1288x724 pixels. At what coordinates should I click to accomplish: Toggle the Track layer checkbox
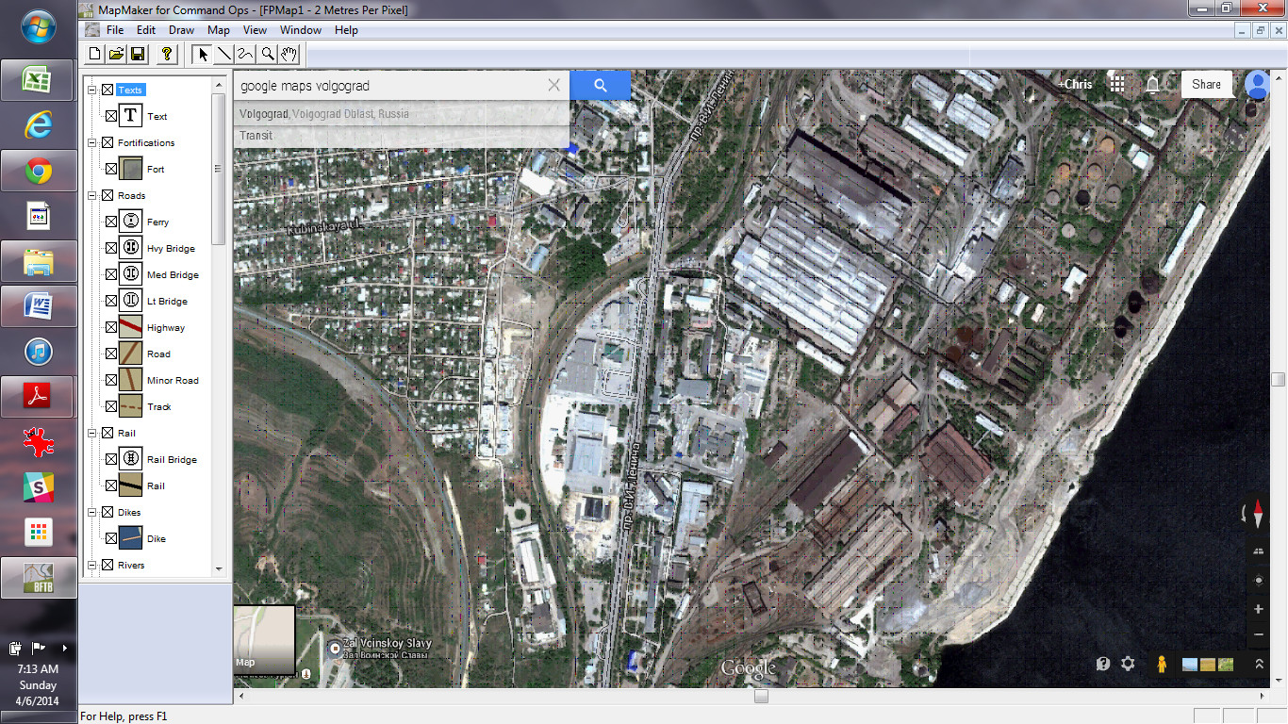111,407
